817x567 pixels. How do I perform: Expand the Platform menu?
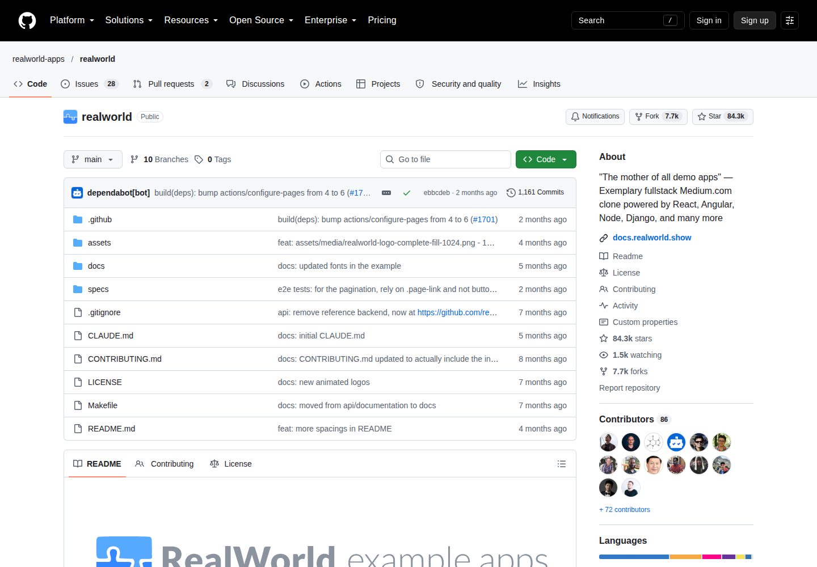pyautogui.click(x=72, y=20)
